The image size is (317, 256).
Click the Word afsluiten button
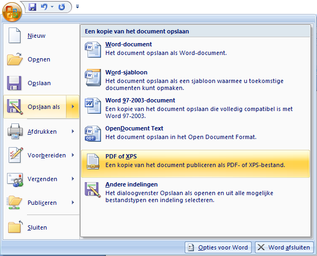point(284,247)
